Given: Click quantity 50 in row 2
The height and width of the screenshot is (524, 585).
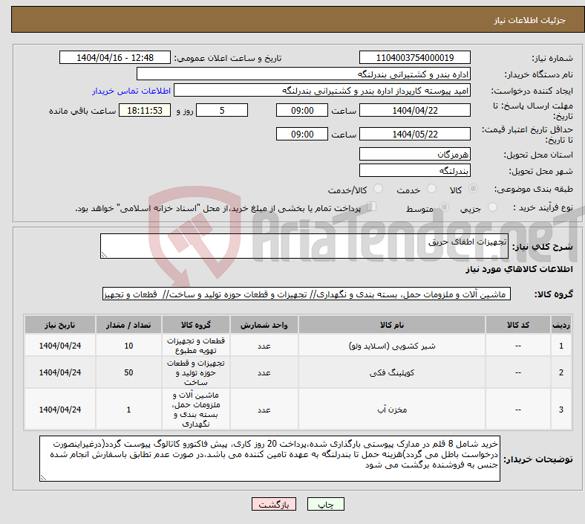Looking at the screenshot, I should pyautogui.click(x=128, y=372).
